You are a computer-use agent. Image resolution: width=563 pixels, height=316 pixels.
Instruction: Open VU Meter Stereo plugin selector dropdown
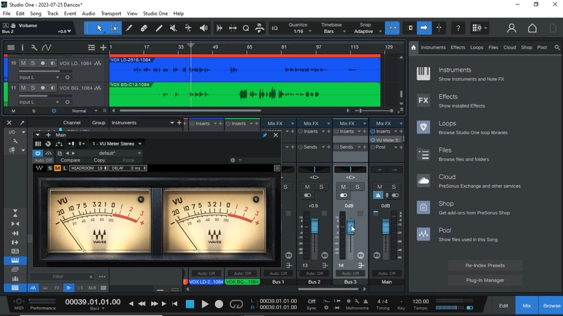pos(117,144)
